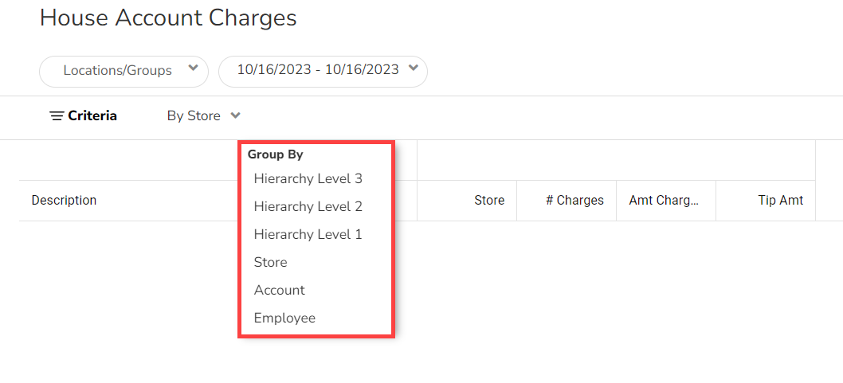Viewport: 843px width, 383px height.
Task: Pick Hierarchy Level 1 in the menu
Action: click(308, 234)
